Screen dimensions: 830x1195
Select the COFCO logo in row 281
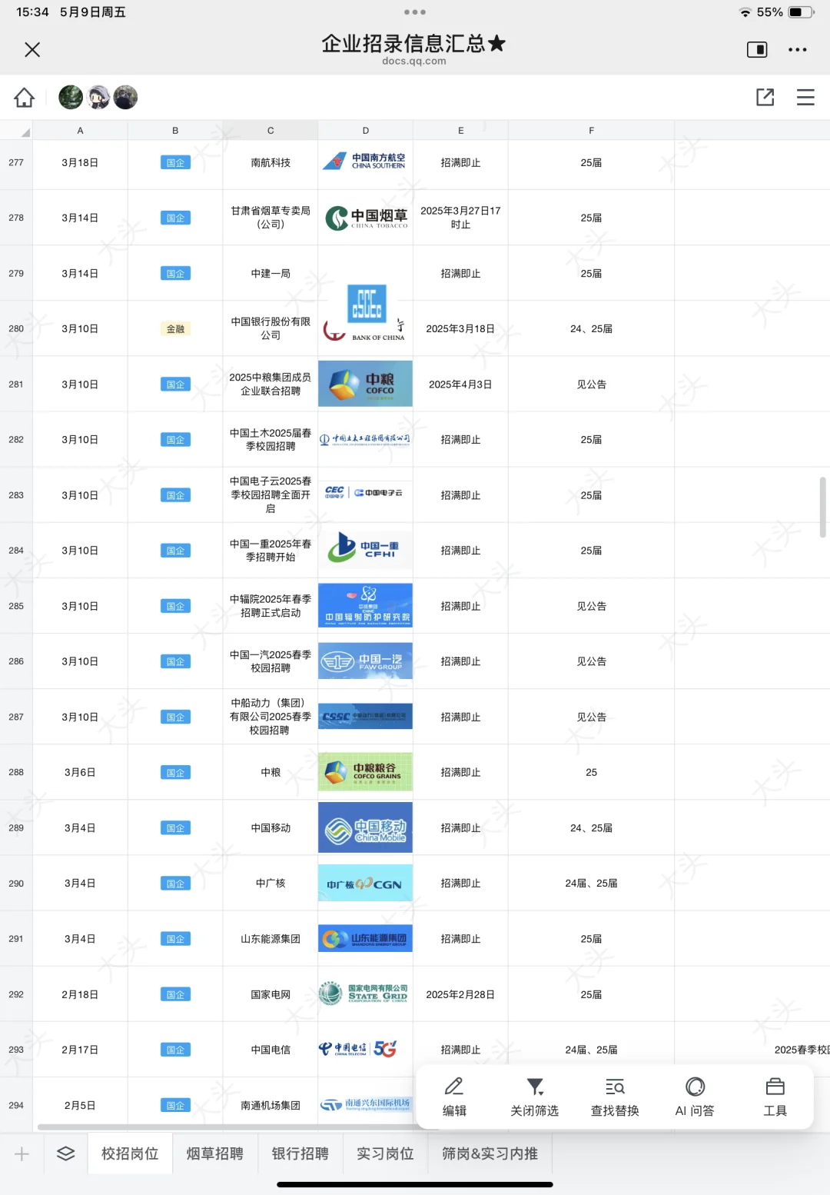click(365, 384)
